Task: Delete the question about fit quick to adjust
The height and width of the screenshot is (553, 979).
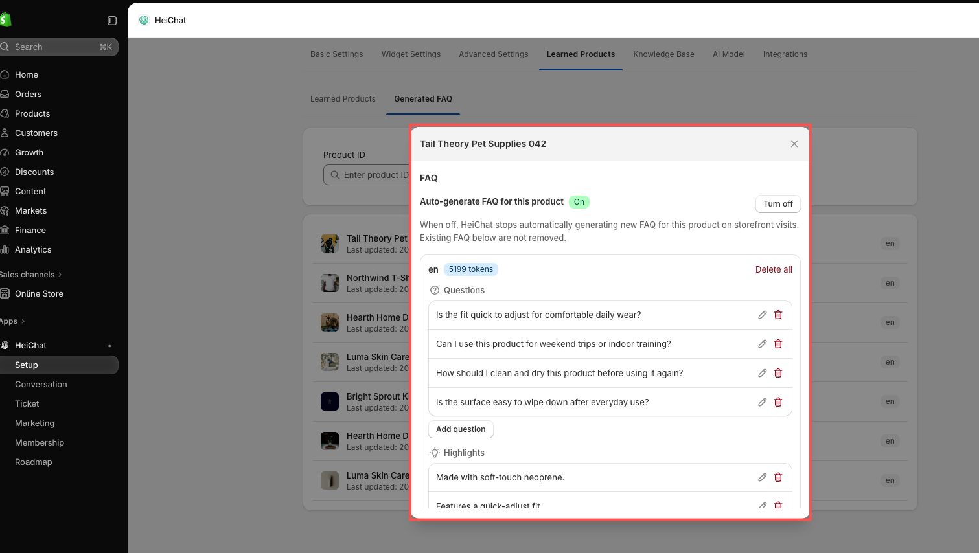Action: pyautogui.click(x=778, y=315)
